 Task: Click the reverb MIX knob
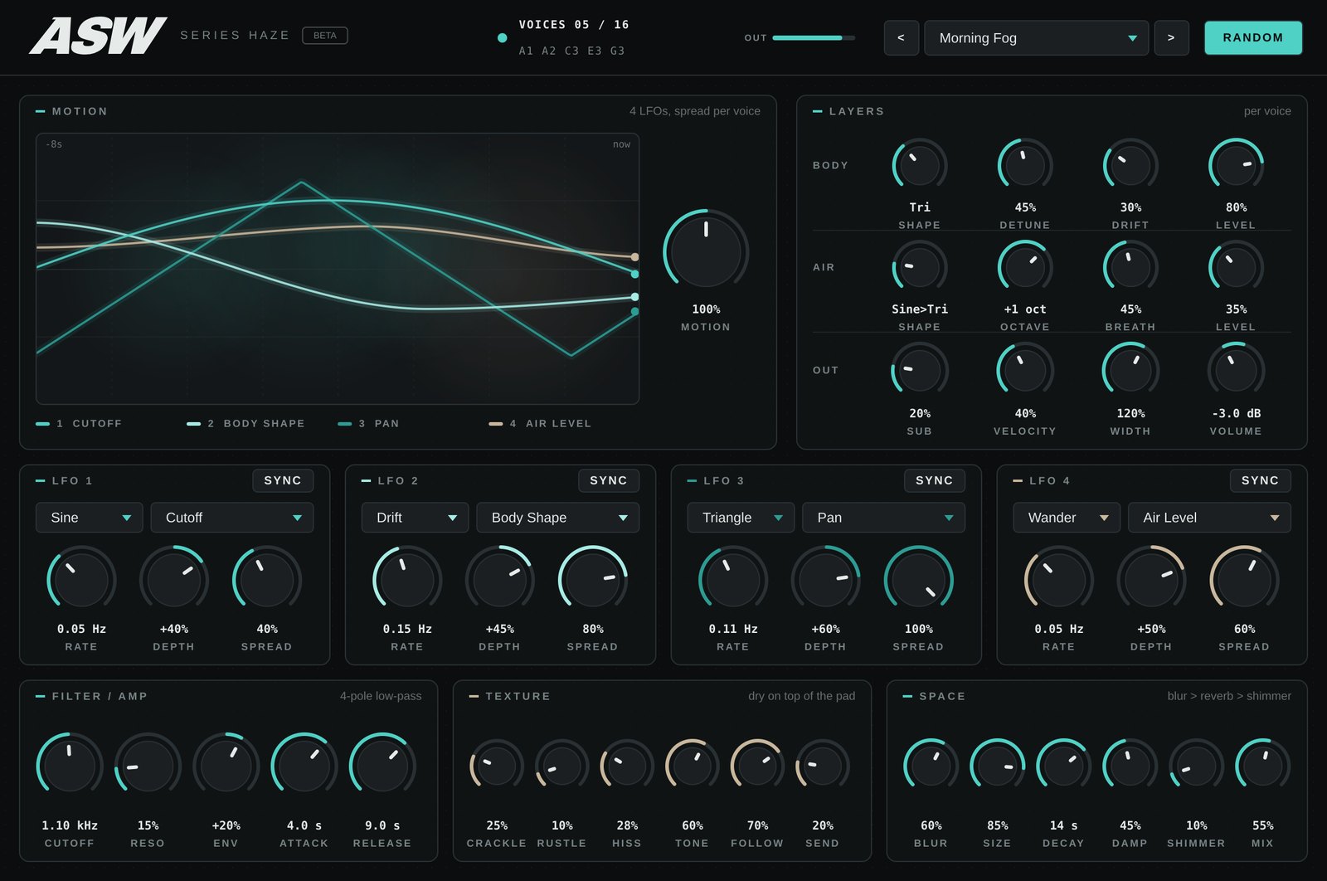tap(1262, 767)
